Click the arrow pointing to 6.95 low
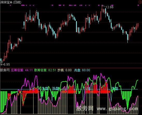Screen dimensions: 142x115 (2, 64)
